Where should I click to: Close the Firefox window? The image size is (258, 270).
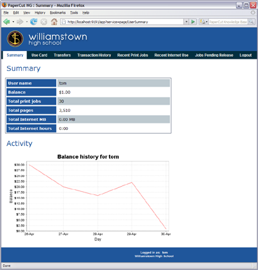coord(253,5)
